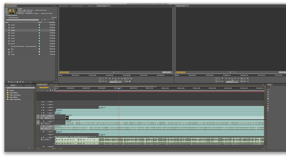The height and width of the screenshot is (158, 286).
Task: Select the Pen tool
Action: tap(268, 106)
